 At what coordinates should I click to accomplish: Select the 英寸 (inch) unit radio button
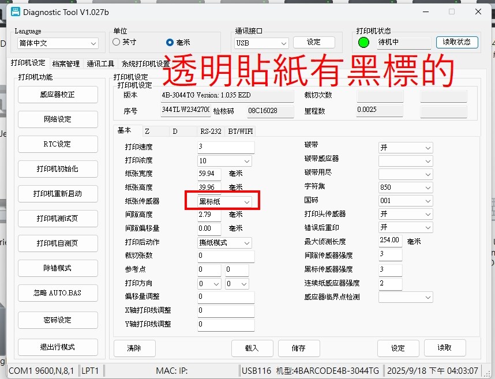[x=117, y=42]
